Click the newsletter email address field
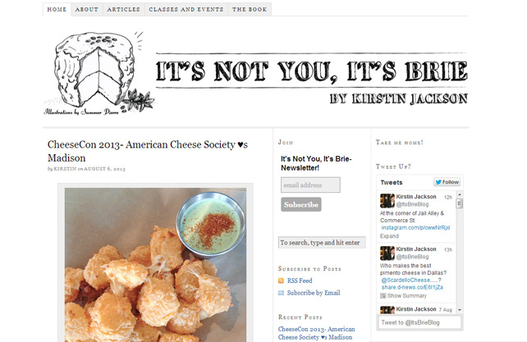This screenshot has height=342, width=527. click(x=310, y=185)
